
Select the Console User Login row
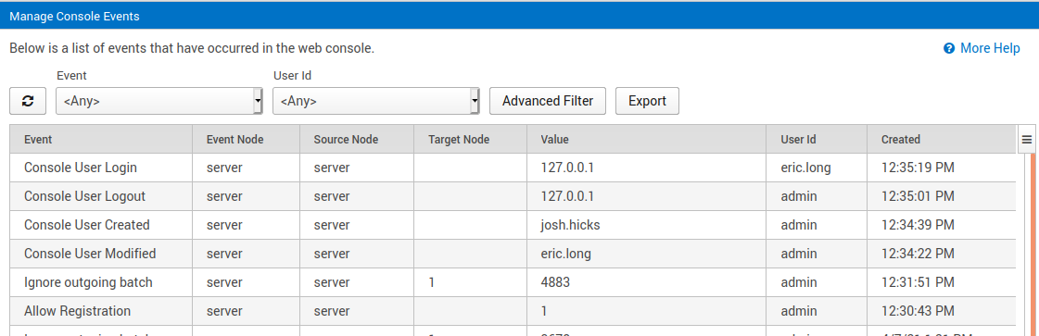[513, 168]
